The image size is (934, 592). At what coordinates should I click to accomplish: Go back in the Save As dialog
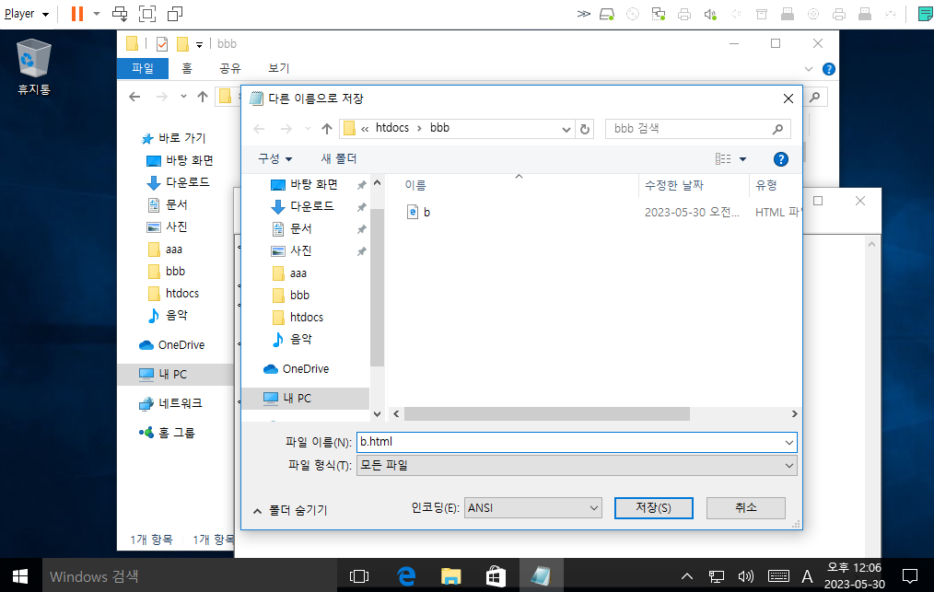(259, 129)
